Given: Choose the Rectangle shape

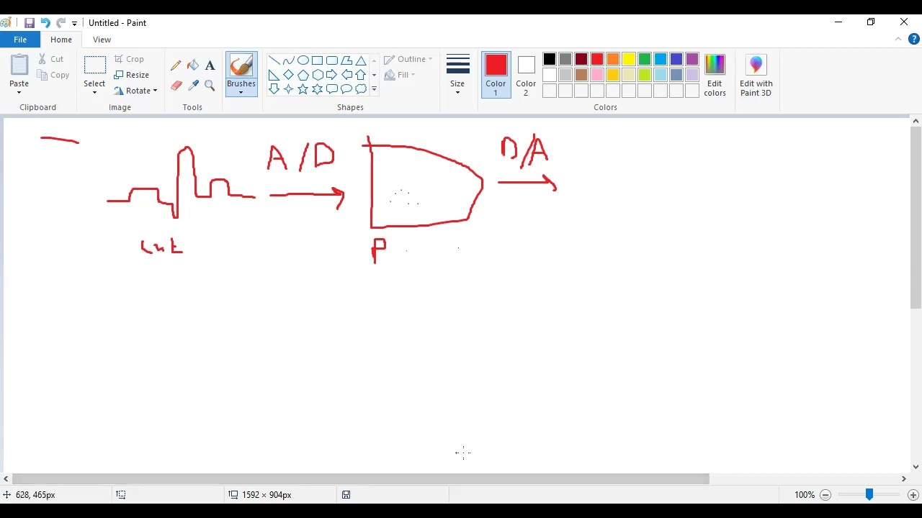Looking at the screenshot, I should click(x=317, y=60).
